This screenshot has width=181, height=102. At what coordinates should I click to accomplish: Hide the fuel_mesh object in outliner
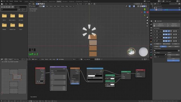[x=179, y=10]
